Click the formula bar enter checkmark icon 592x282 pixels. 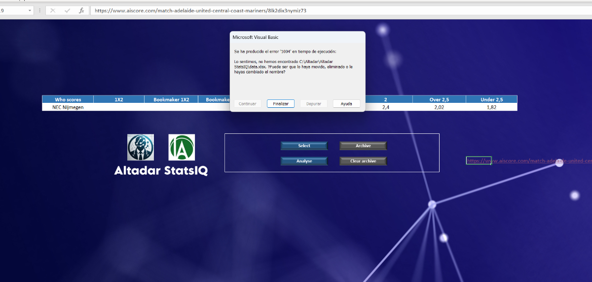tap(67, 10)
